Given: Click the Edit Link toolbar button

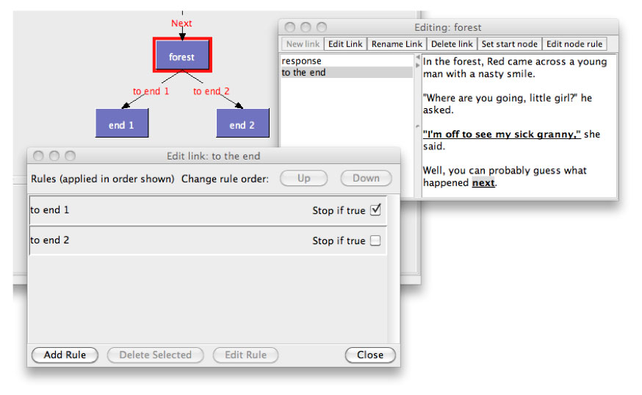Looking at the screenshot, I should coord(345,44).
